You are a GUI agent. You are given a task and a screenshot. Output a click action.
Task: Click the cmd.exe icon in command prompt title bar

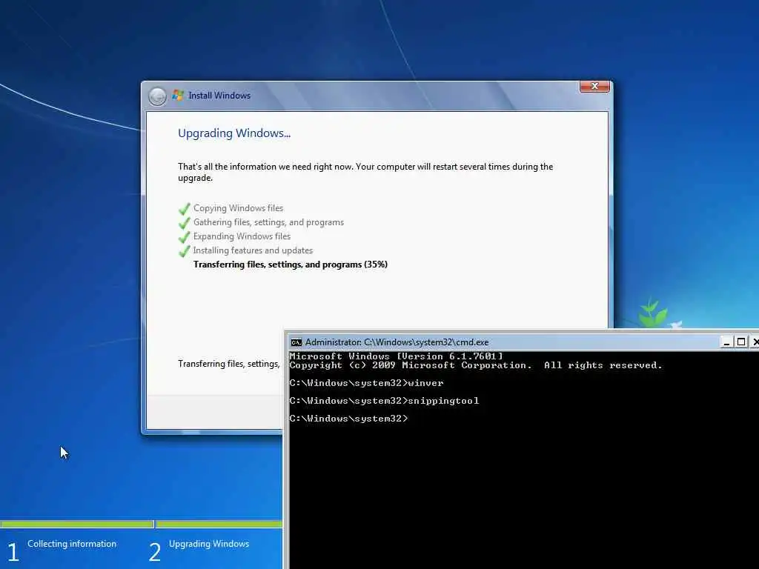coord(296,342)
